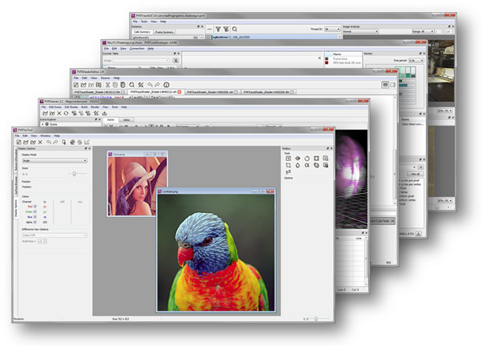Click the scissors cut icon in PVRShaderEditor toolbar

[107, 85]
